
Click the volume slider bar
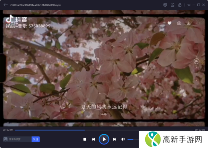point(132,139)
